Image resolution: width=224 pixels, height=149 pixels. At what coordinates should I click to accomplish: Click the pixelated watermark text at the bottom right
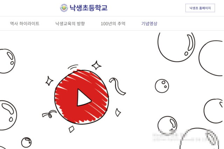[x=186, y=137]
